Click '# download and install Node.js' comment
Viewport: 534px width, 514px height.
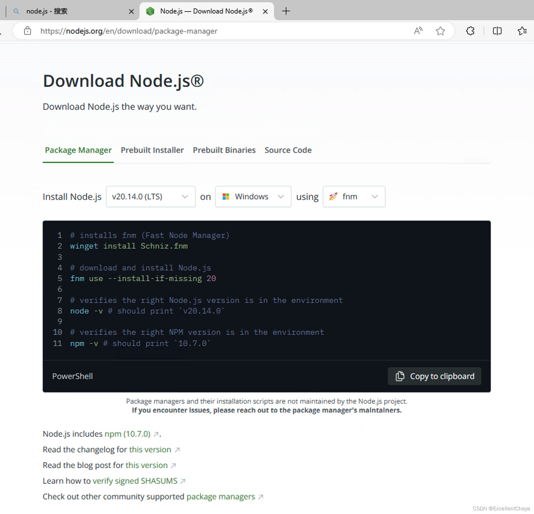(140, 268)
